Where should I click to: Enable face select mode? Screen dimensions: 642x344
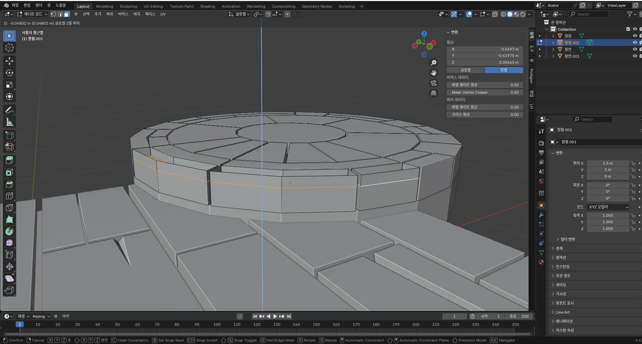click(x=67, y=14)
